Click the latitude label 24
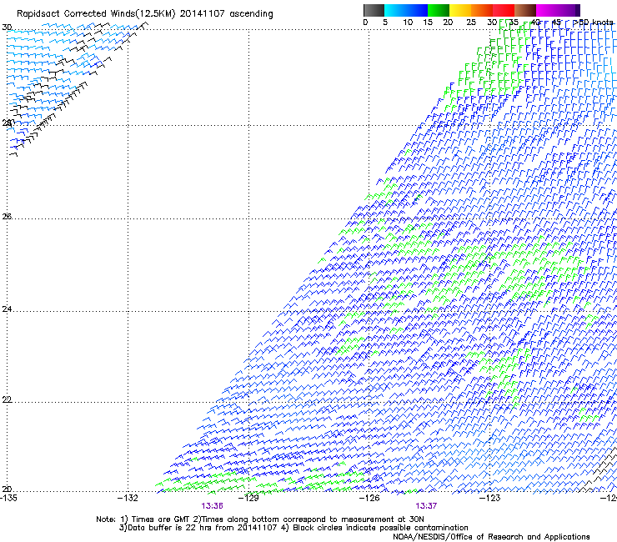 (x=7, y=309)
